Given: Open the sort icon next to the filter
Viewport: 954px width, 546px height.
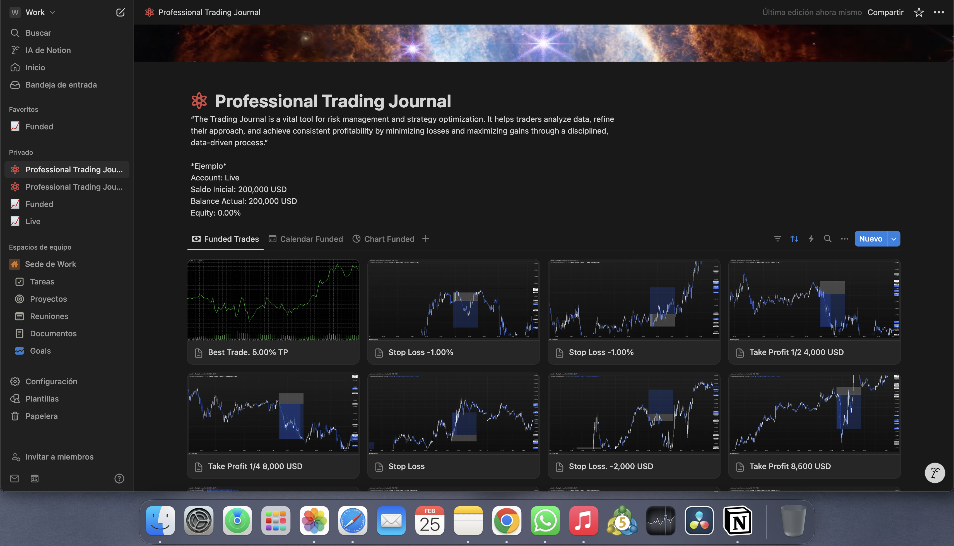Looking at the screenshot, I should (x=794, y=238).
